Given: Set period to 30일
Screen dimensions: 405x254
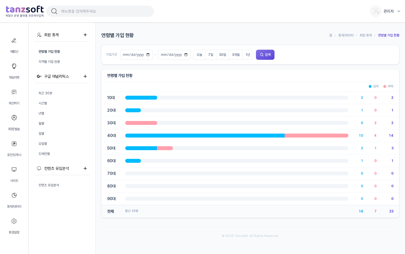Looking at the screenshot, I should point(222,55).
